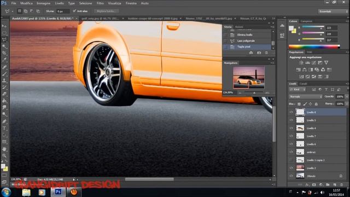Open the Modifica menu
This screenshot has width=350, height=197.
click(26, 3)
